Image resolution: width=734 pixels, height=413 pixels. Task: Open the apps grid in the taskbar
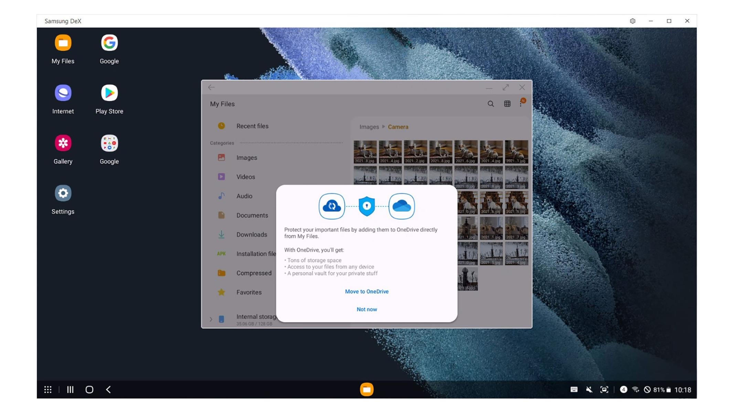[x=48, y=390]
